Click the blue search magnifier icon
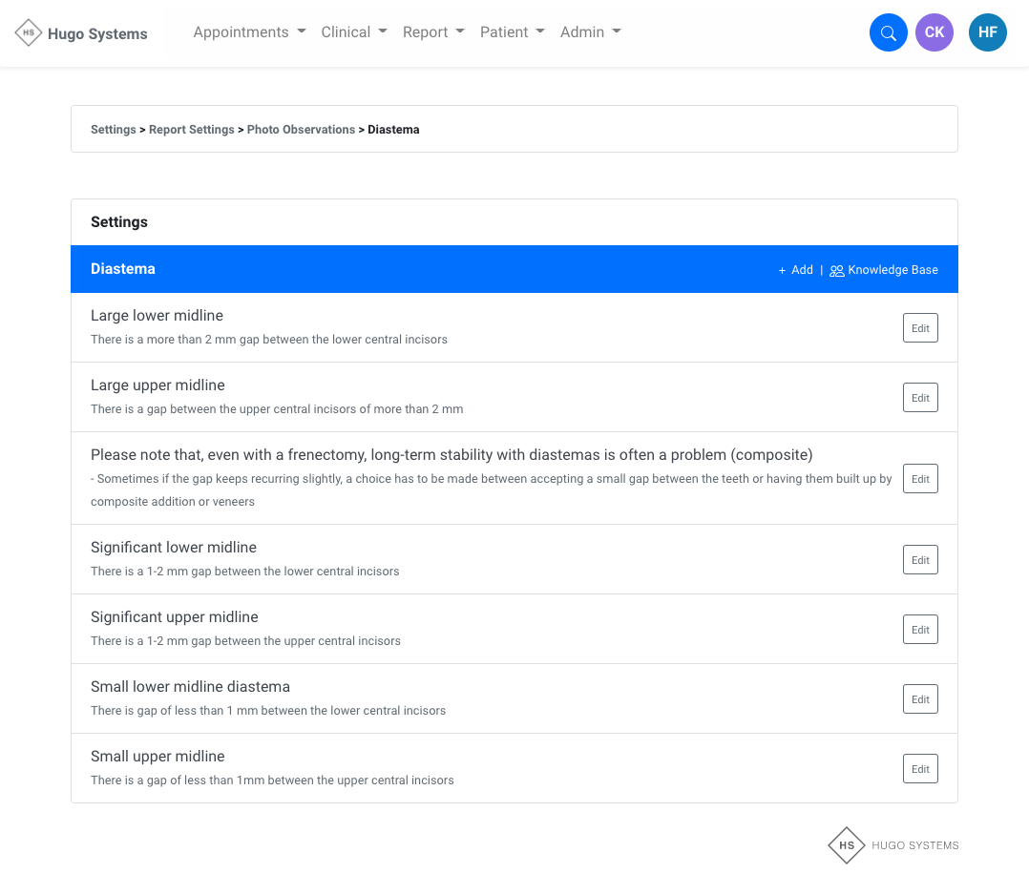This screenshot has height=874, width=1029. point(888,32)
